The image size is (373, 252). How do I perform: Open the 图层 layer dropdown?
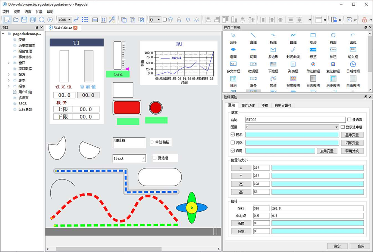pos(292,127)
